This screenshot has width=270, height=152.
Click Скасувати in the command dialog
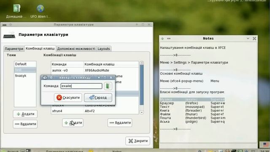click(68, 98)
